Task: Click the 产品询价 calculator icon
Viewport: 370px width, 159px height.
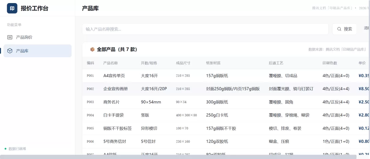Action: point(10,37)
